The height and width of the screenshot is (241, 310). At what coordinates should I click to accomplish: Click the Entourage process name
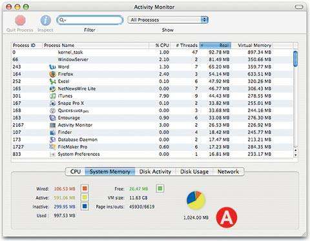pos(69,118)
